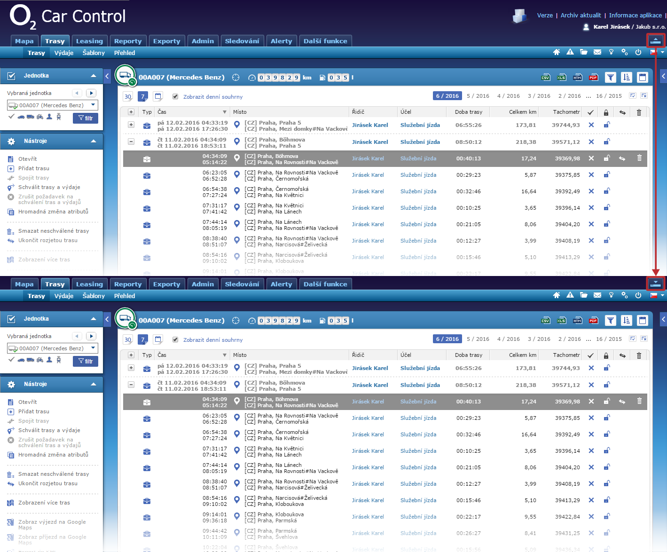Click deselect-all rows icon in lower view

tap(644, 339)
